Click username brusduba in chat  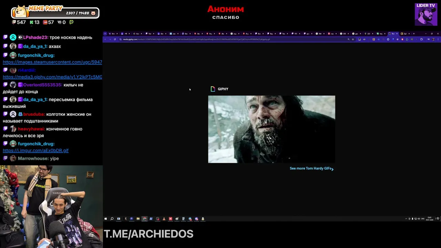34,114
